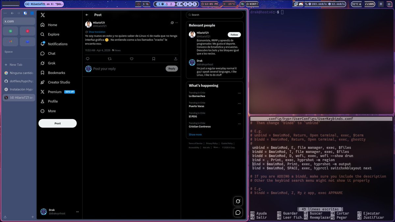The width and height of the screenshot is (395, 222).
Task: Open Terms of Service footer link
Action: pos(196,143)
